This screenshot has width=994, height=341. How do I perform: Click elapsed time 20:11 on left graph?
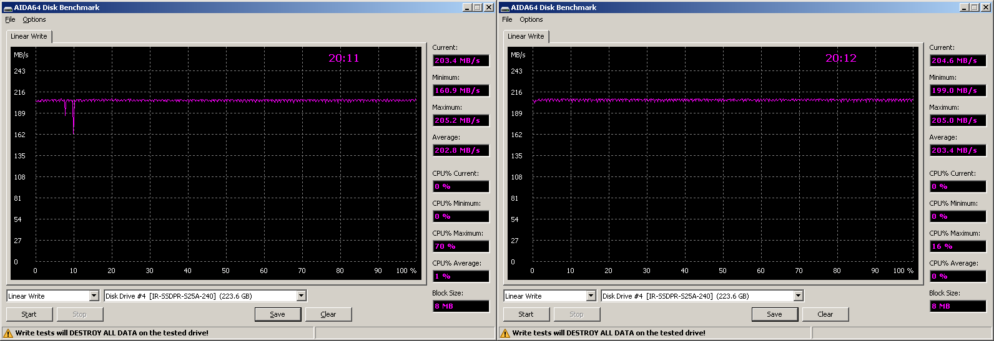tap(344, 58)
